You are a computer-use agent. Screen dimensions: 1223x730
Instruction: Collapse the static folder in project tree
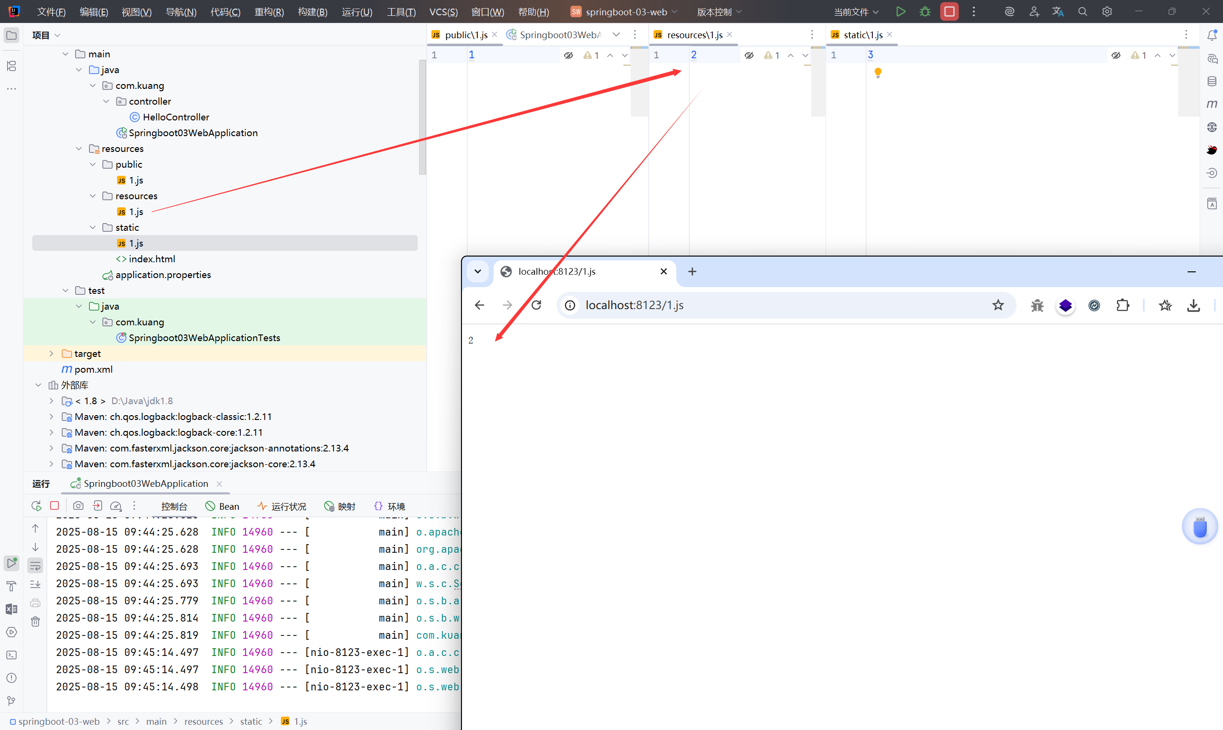pyautogui.click(x=93, y=227)
